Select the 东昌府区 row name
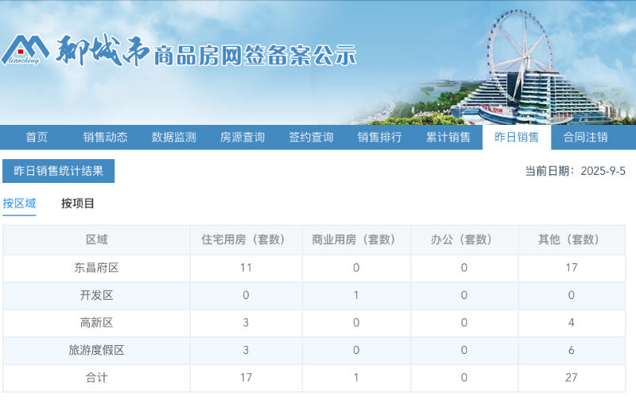Viewport: 636px width, 412px height. tap(96, 268)
